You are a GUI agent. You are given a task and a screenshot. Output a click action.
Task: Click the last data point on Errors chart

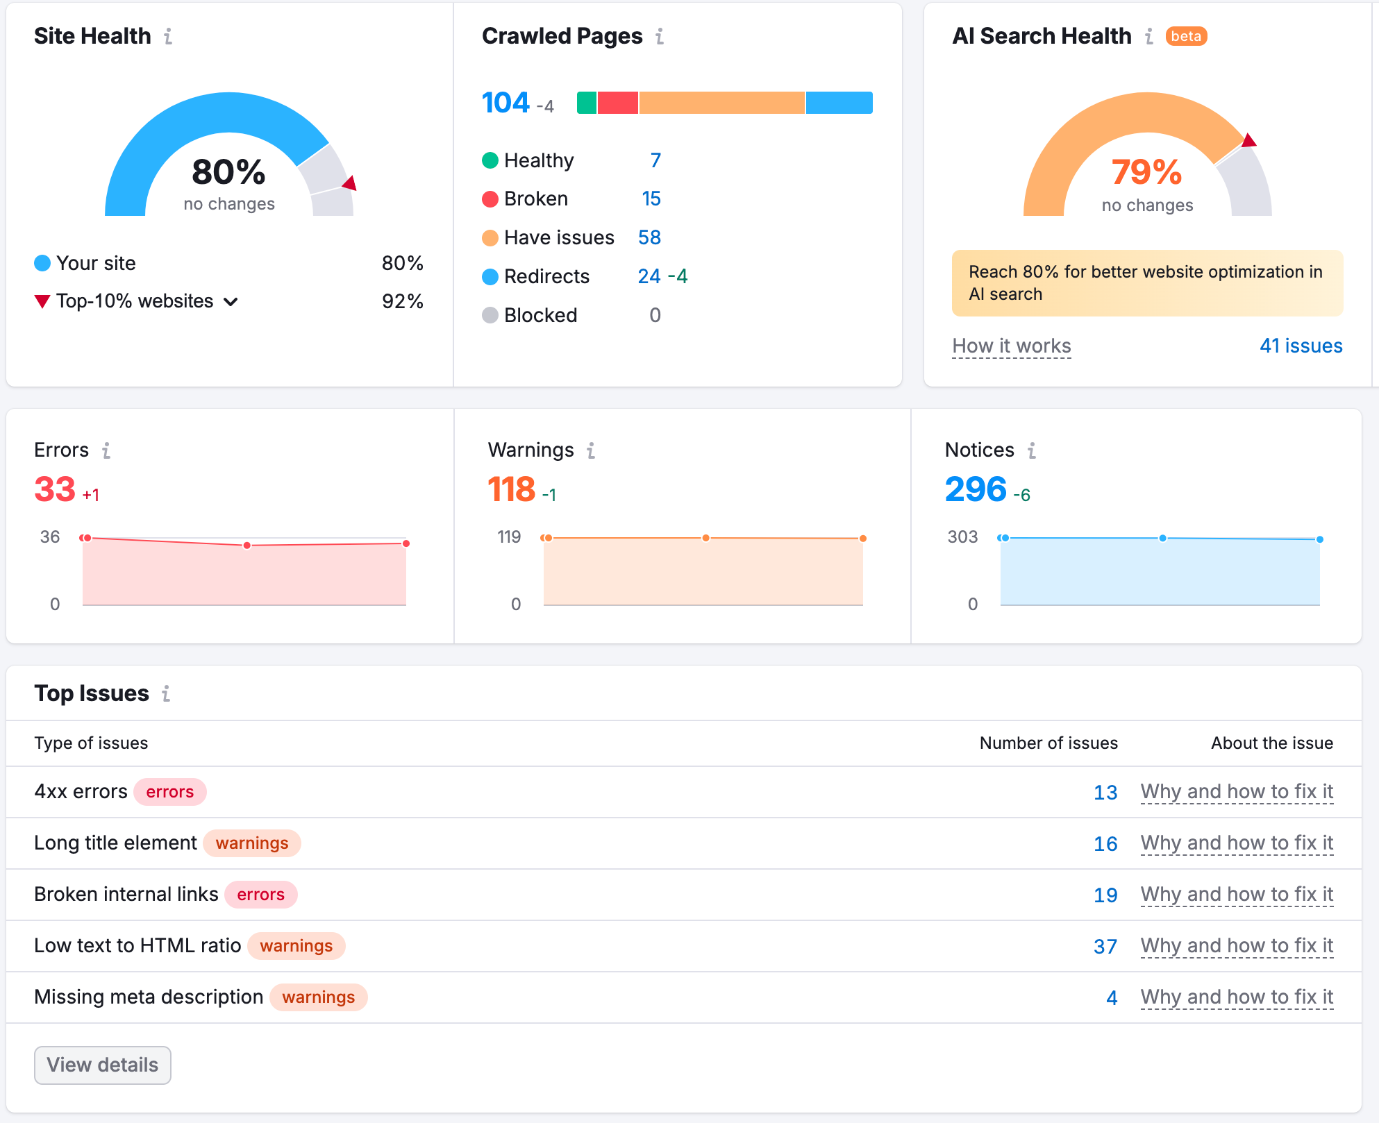pos(406,543)
